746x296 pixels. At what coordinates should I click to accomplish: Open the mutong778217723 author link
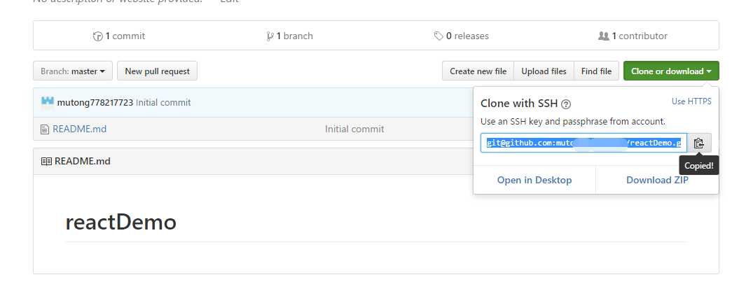coord(95,102)
